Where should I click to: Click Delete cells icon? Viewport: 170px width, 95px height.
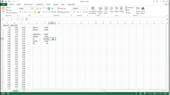point(117,8)
